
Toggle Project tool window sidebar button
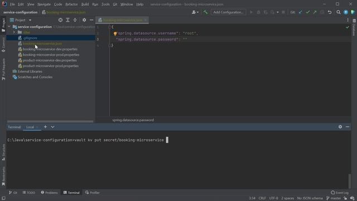[3, 25]
